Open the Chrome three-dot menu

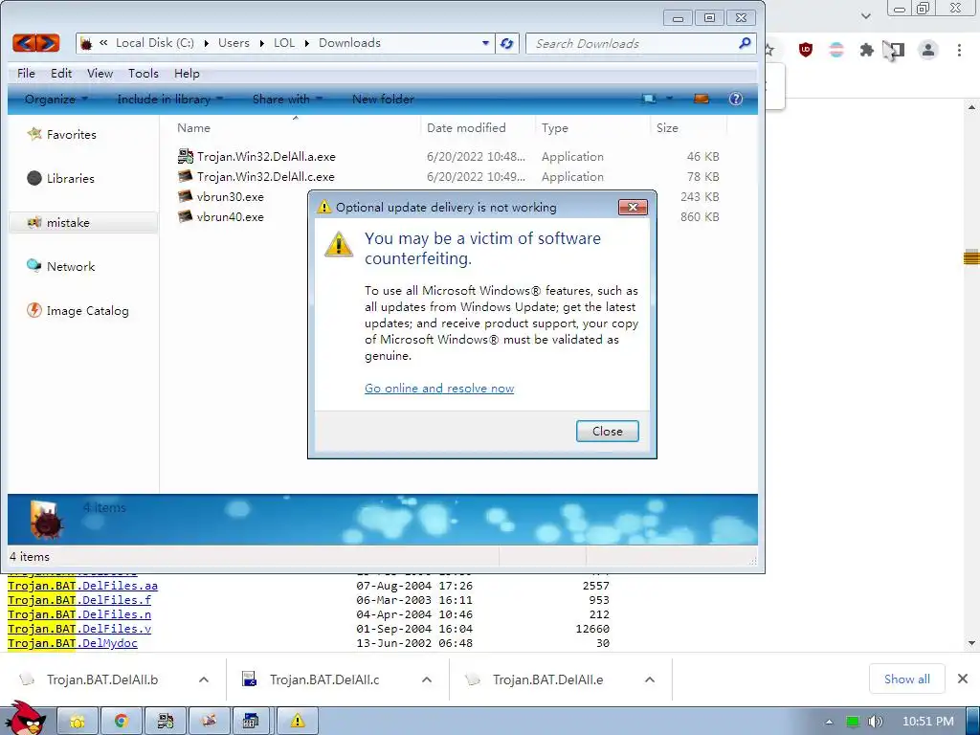[959, 50]
